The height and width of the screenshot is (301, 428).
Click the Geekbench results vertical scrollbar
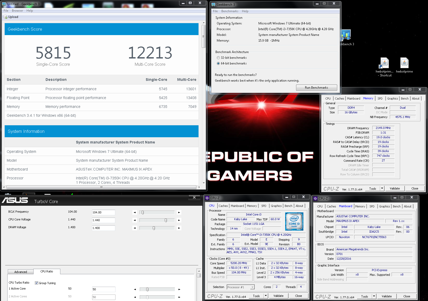(x=203, y=36)
